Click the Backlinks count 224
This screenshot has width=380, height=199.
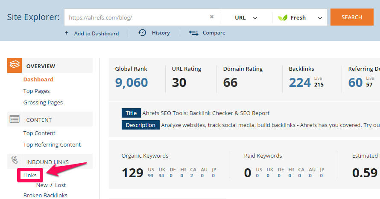[300, 83]
